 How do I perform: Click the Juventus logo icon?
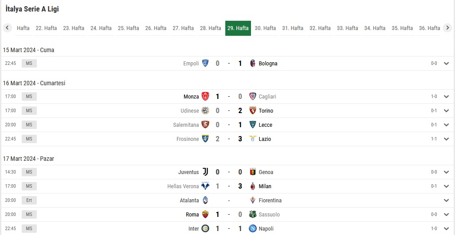205,172
